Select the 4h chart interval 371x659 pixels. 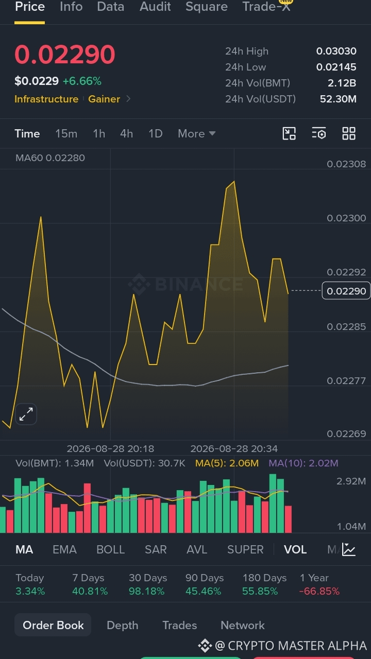[127, 134]
